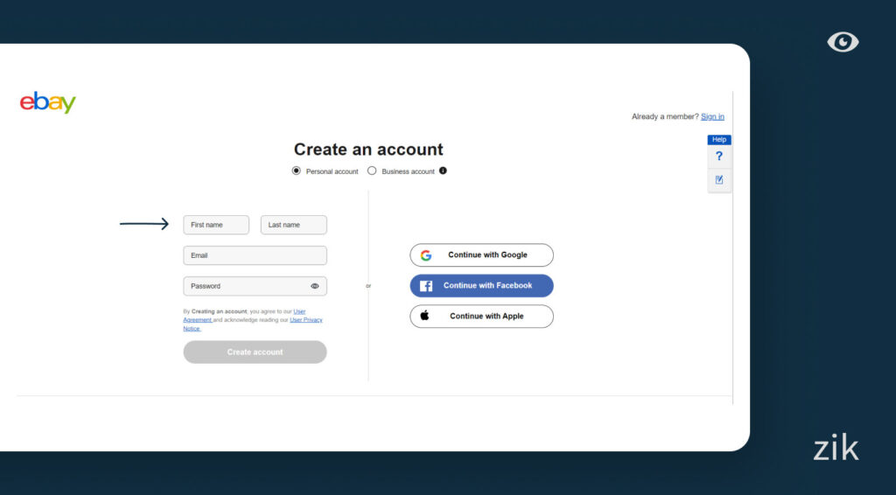Select the Business account radio button
896x495 pixels.
pyautogui.click(x=372, y=171)
